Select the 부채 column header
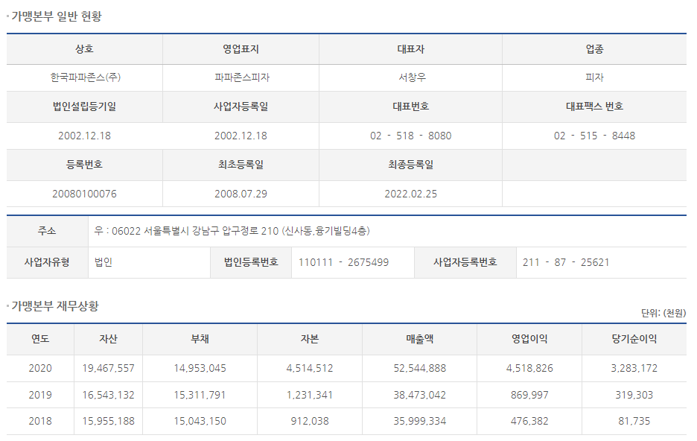 (x=200, y=339)
